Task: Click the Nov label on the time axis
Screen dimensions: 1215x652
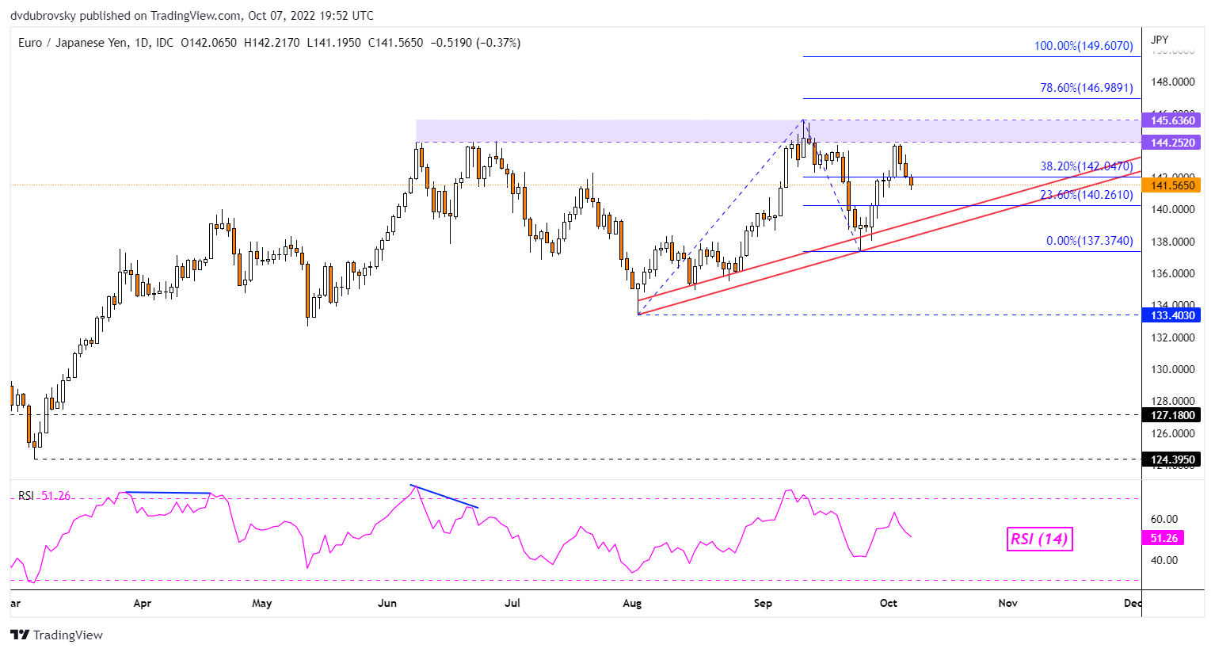Action: 1008,603
